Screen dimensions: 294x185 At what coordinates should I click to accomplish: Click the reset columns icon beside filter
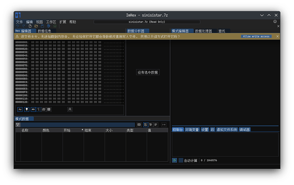[x=139, y=125]
